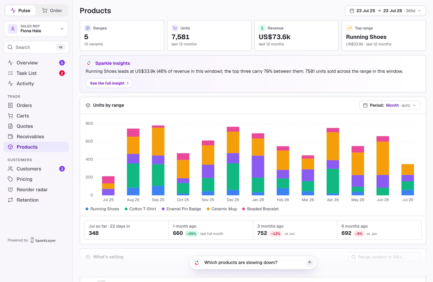
Task: Open the Period Month auto dropdown
Action: [389, 105]
